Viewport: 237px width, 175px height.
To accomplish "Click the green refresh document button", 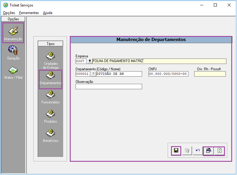I will (x=220, y=151).
